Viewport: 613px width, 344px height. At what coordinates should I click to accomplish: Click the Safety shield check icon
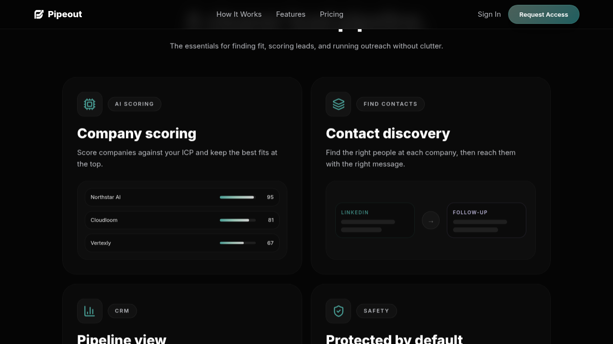tap(339, 311)
